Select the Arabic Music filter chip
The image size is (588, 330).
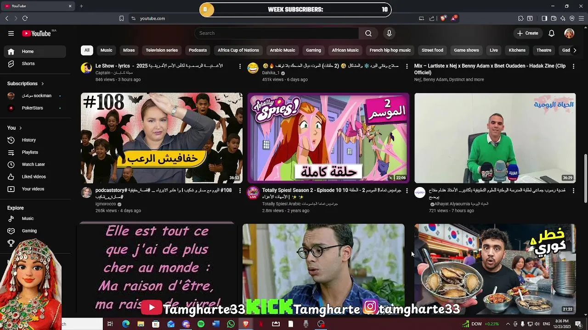pos(283,50)
